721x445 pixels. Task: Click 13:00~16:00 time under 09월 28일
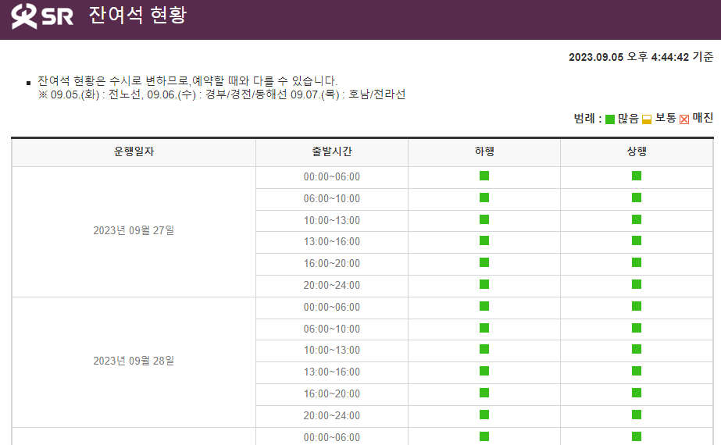click(x=331, y=372)
